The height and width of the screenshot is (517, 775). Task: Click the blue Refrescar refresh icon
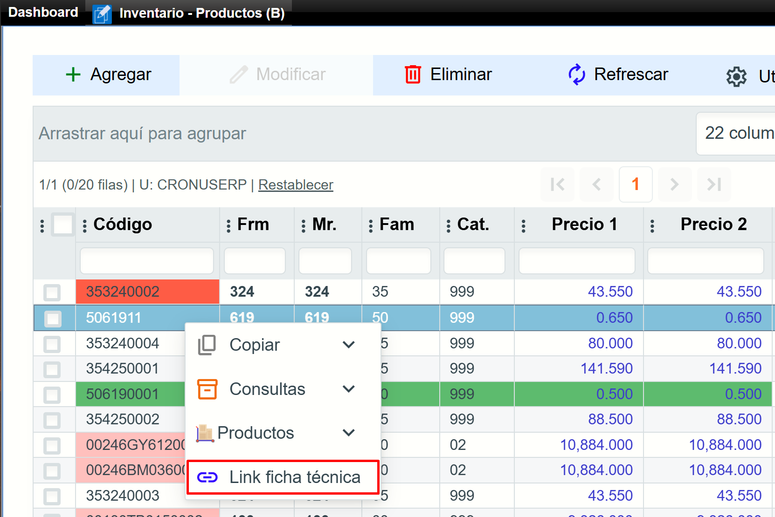tap(577, 75)
